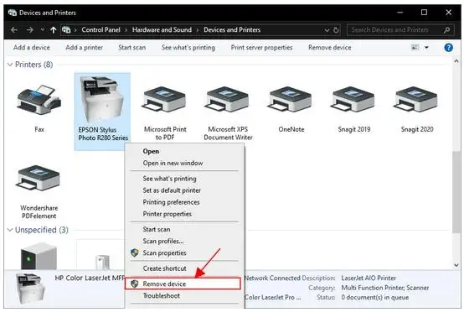Open the address bar history dropdown
This screenshot has width=464, height=312.
click(x=327, y=30)
